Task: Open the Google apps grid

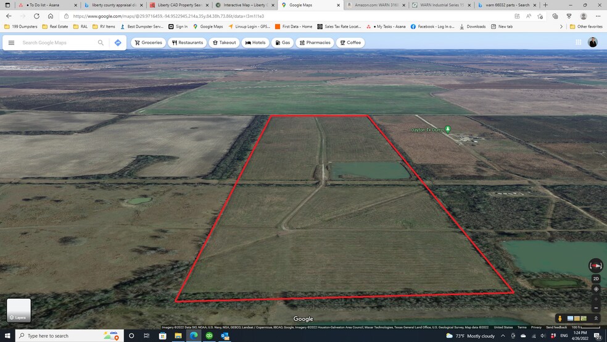Action: click(579, 42)
